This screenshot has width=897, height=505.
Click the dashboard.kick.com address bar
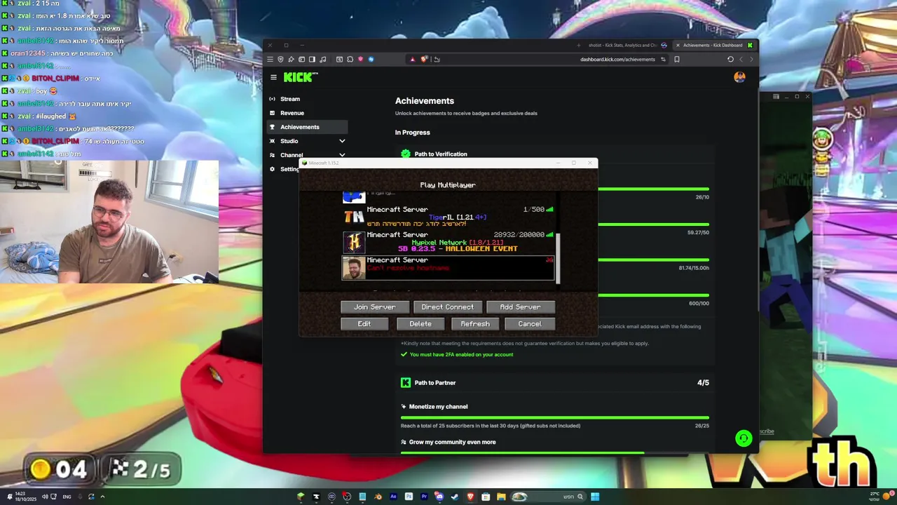coord(617,59)
